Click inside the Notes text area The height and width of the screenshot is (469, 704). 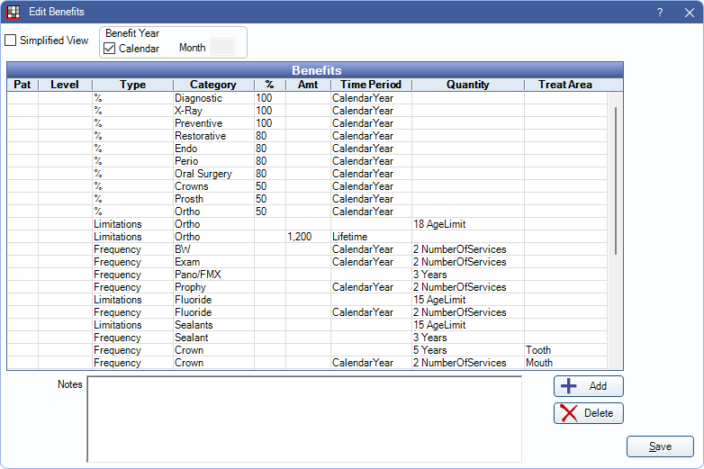pos(303,419)
